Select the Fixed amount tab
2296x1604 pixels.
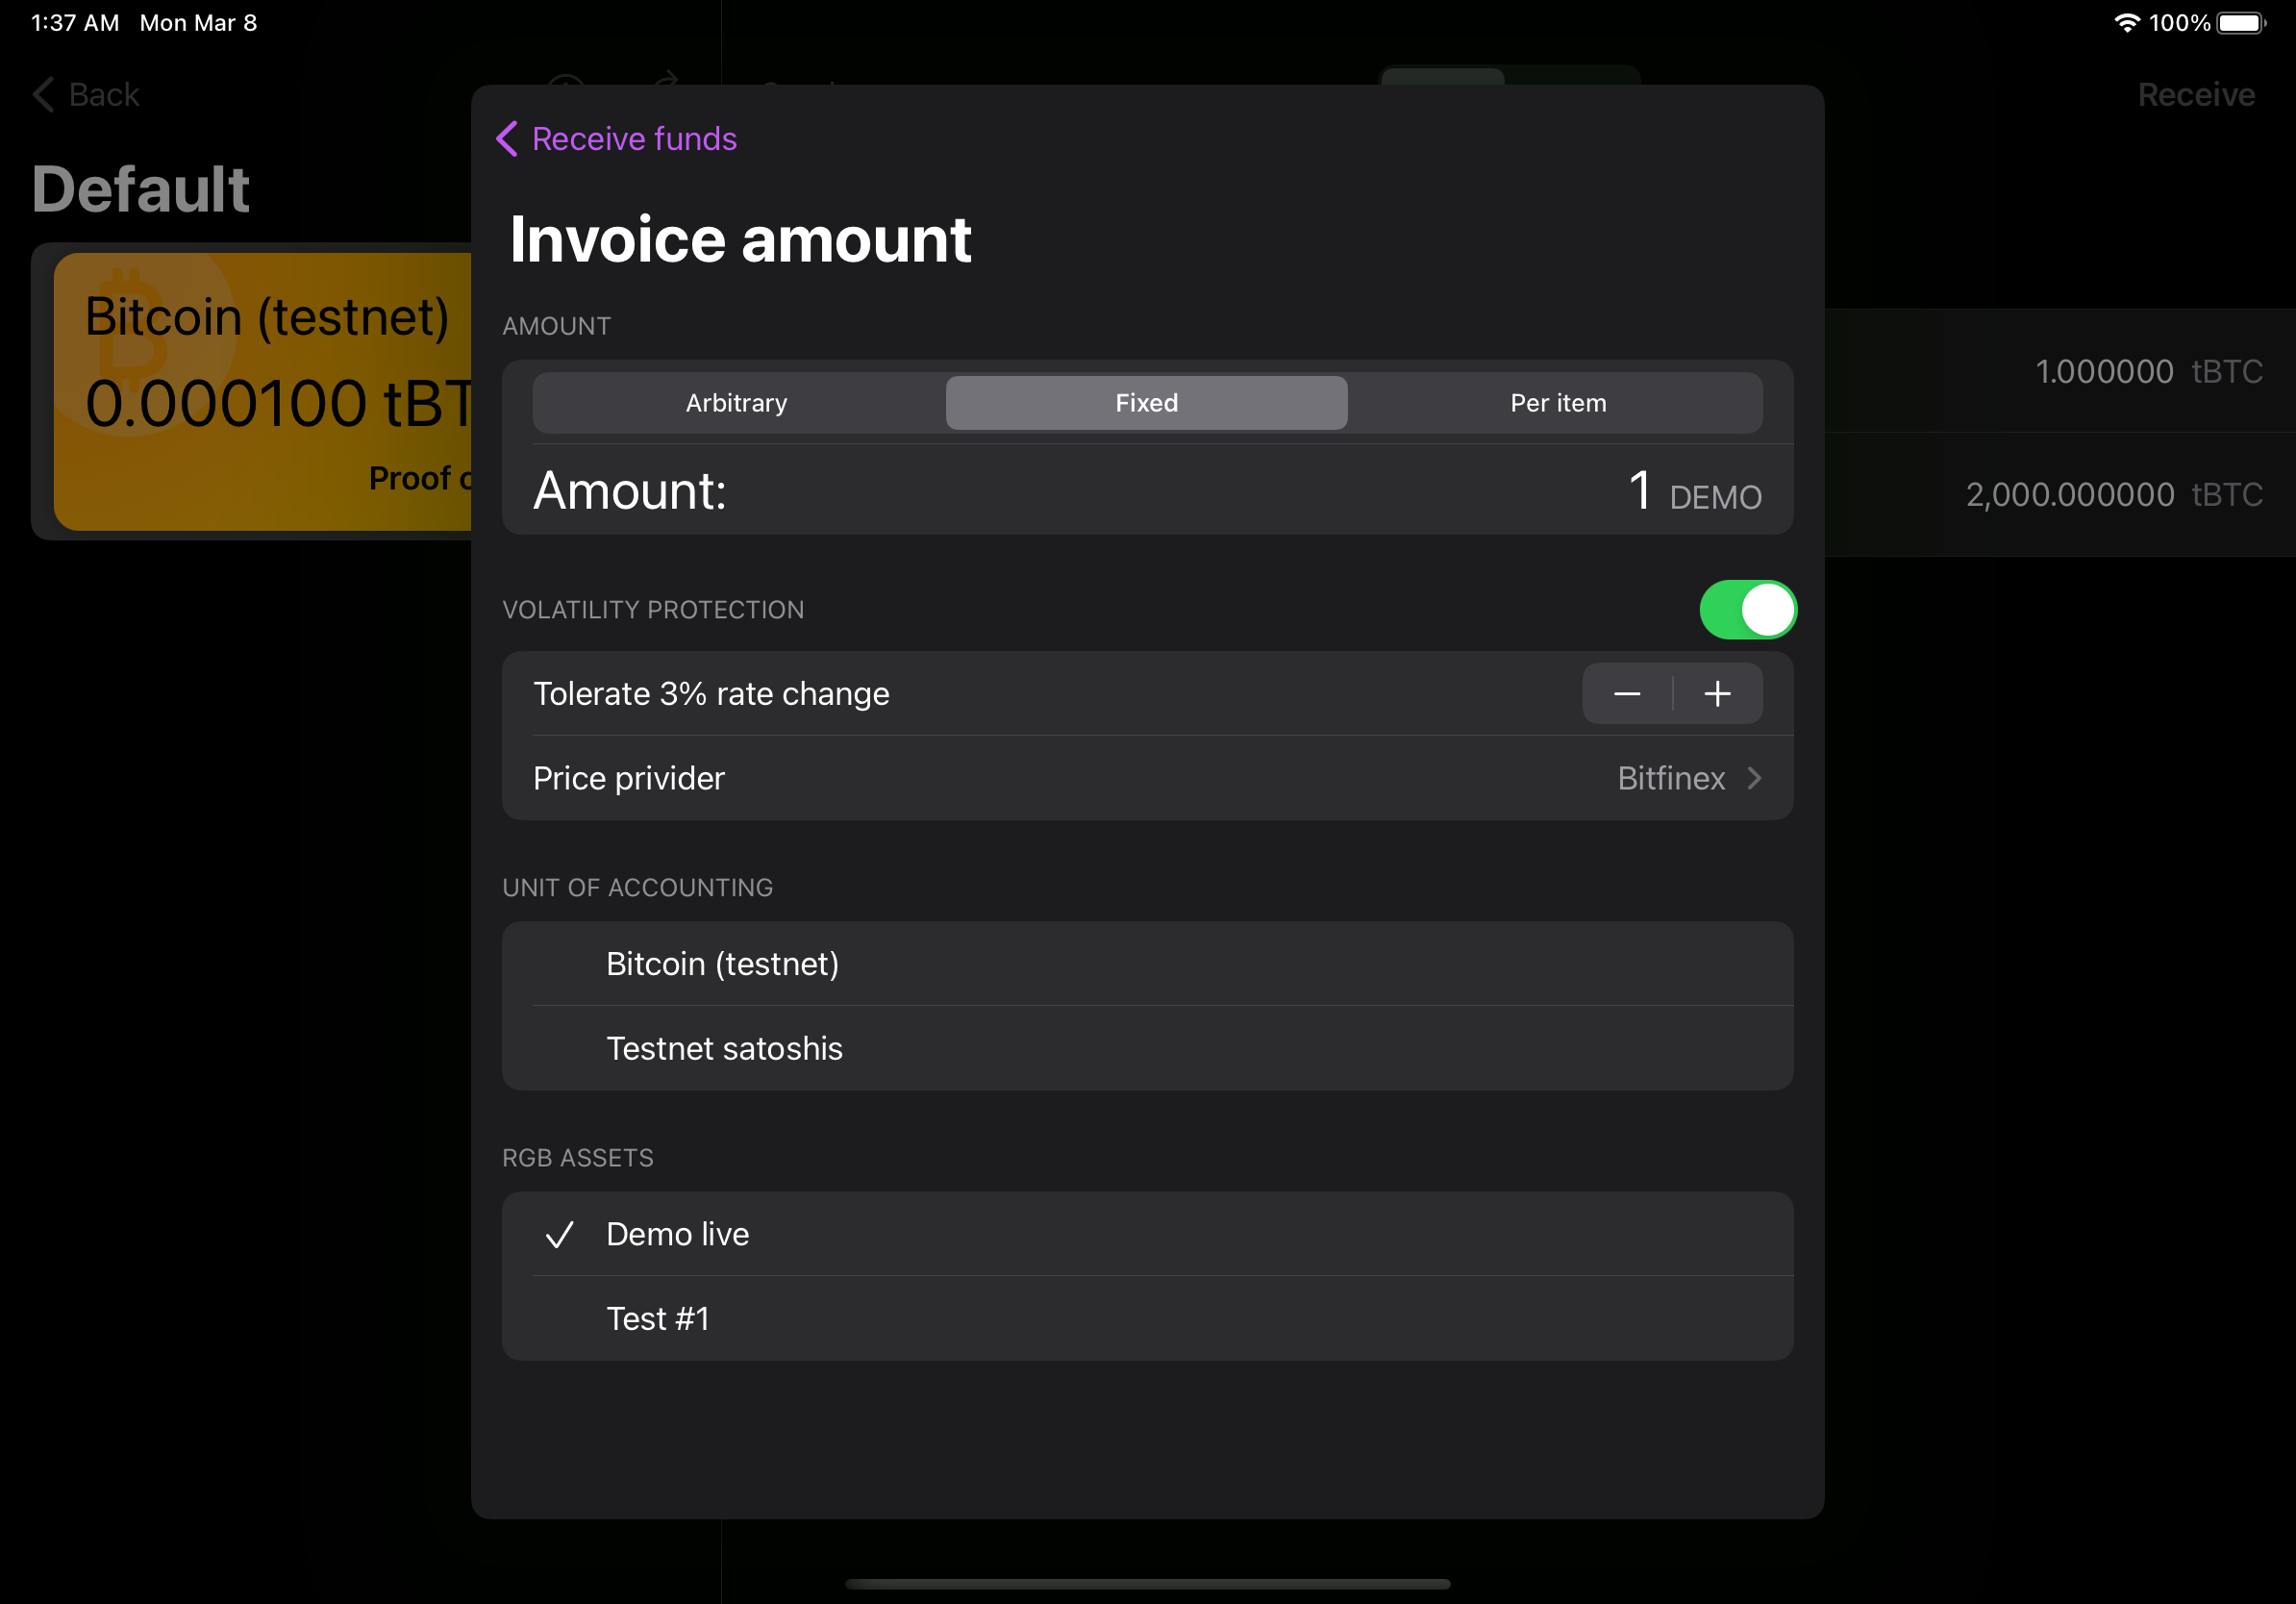(x=1148, y=403)
